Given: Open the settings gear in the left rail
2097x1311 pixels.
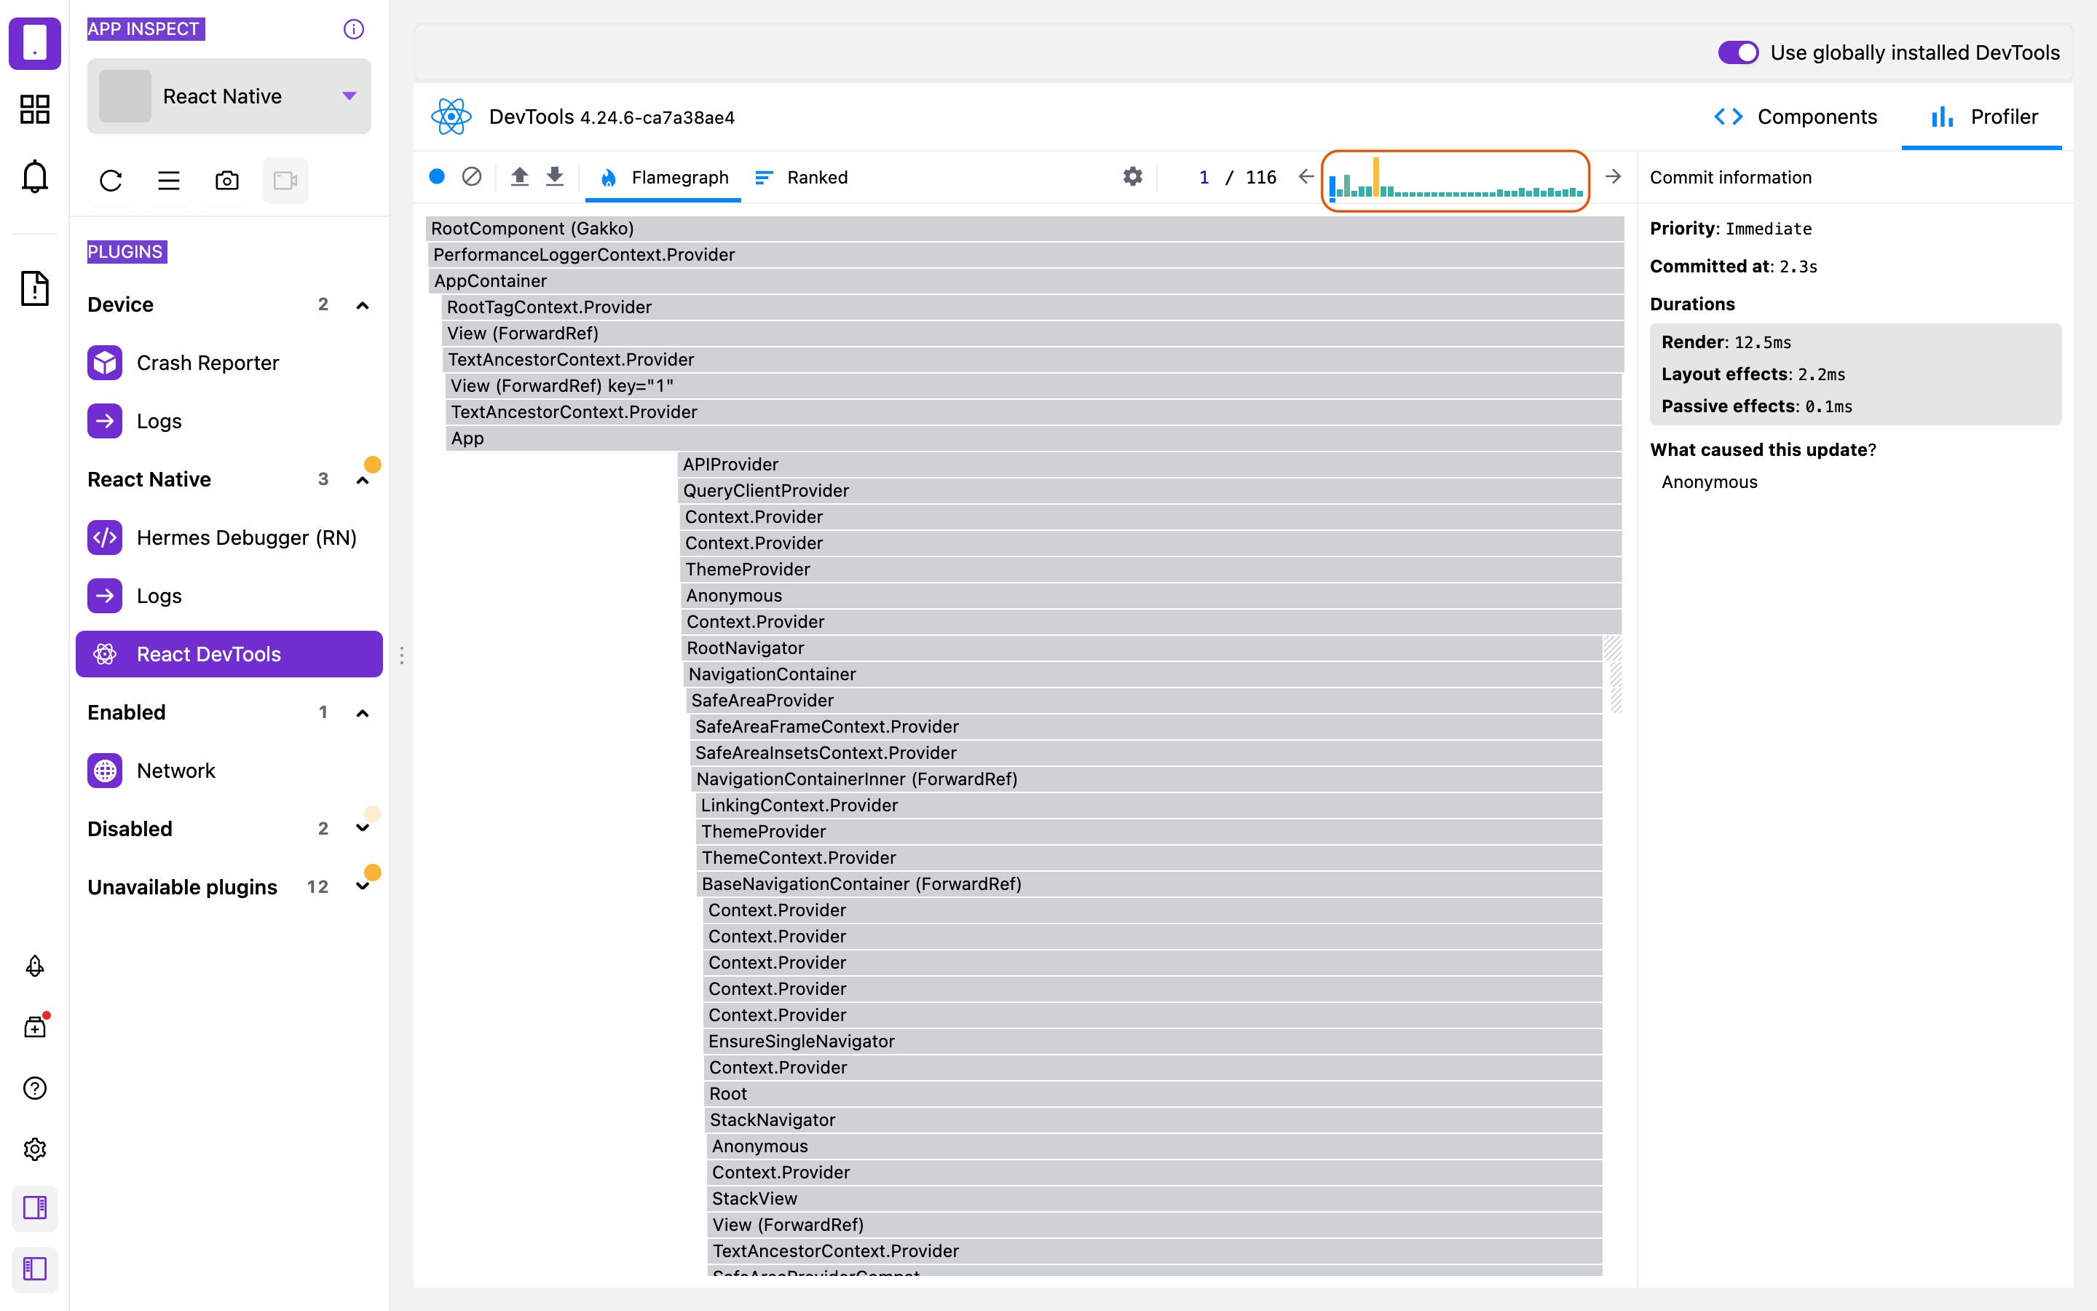Looking at the screenshot, I should coord(35,1149).
